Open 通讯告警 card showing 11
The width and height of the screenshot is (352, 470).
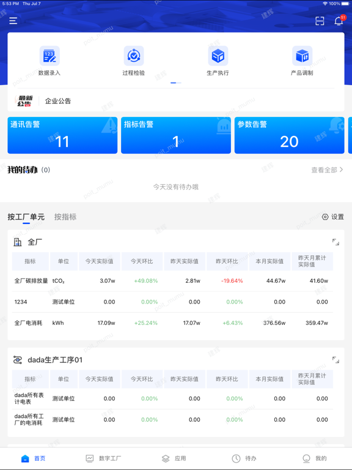pos(62,135)
